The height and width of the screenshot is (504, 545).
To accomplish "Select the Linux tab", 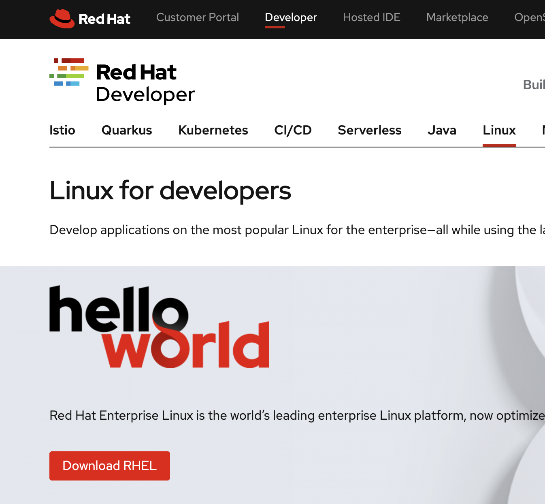I will pyautogui.click(x=499, y=130).
